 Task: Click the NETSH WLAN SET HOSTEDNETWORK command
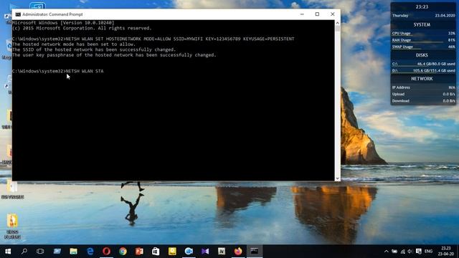(153, 39)
